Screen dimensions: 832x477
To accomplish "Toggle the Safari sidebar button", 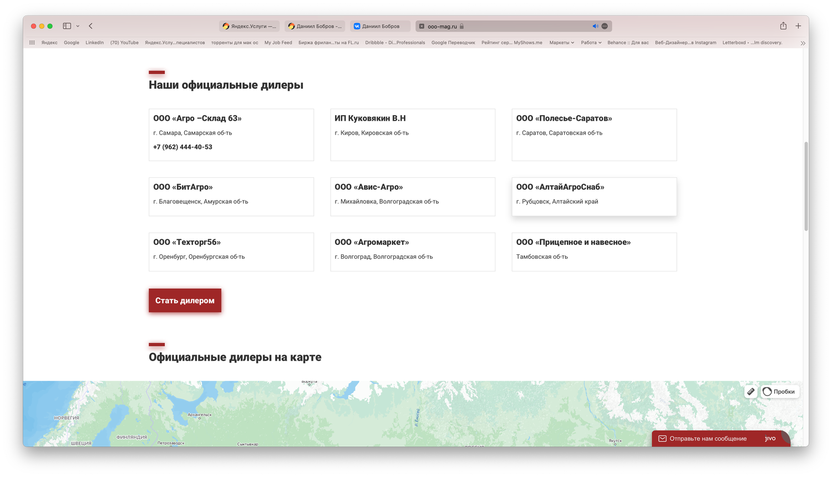I will coord(67,26).
